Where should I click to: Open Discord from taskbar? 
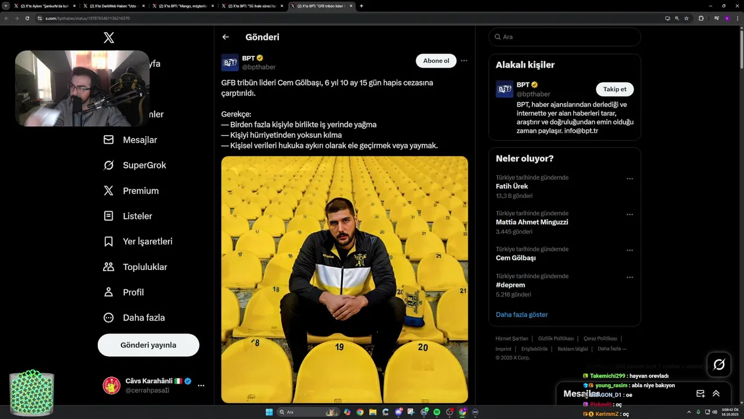398,412
